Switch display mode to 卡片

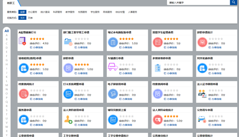pyautogui.click(x=22, y=18)
